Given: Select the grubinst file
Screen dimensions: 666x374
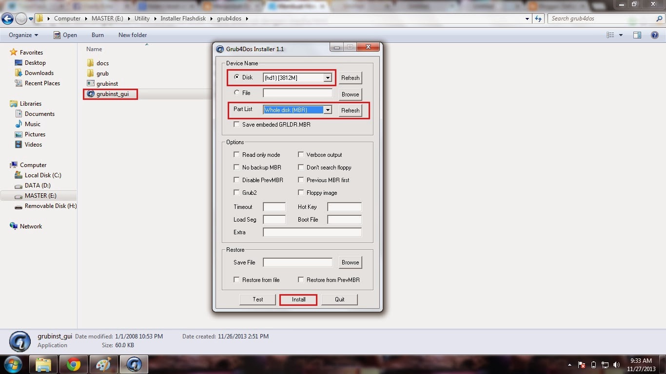Looking at the screenshot, I should tap(107, 84).
